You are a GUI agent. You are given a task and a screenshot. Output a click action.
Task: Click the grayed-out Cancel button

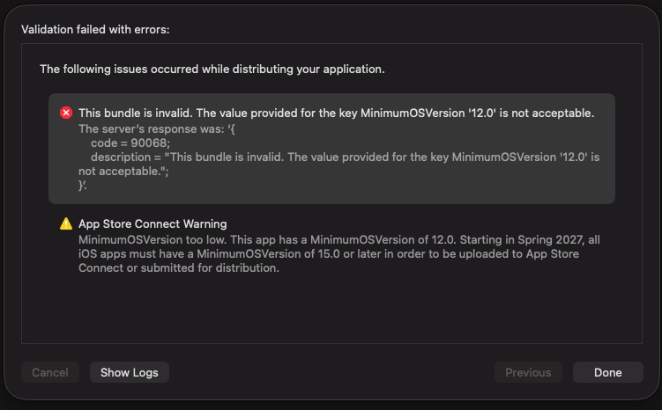(50, 372)
